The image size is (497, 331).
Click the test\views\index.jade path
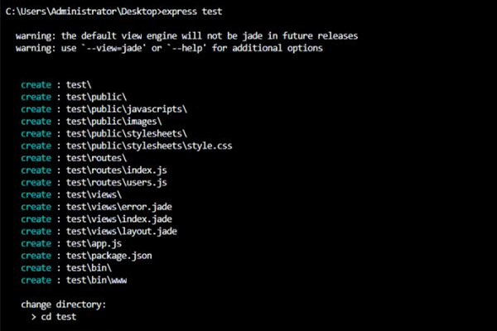tap(118, 218)
